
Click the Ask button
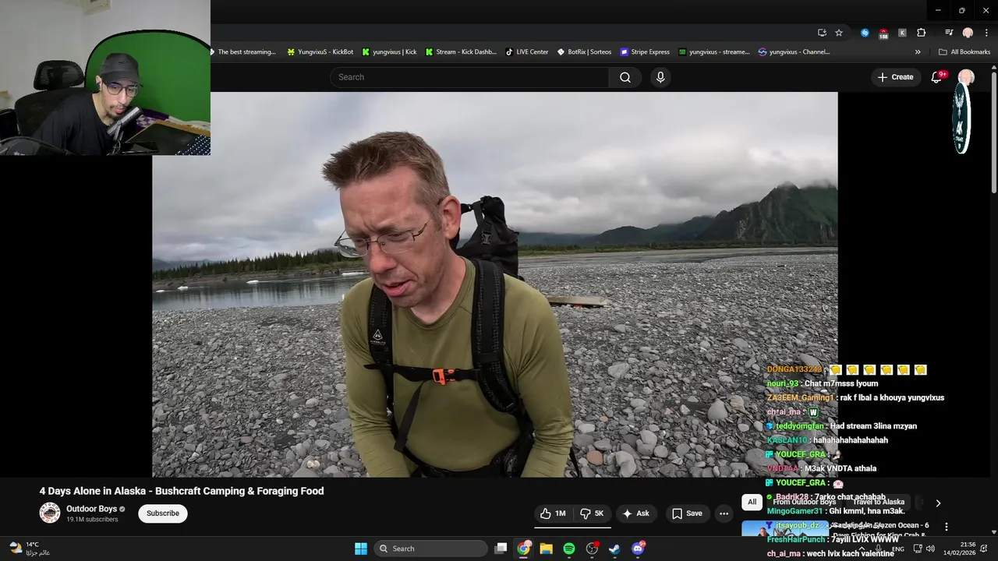click(x=635, y=513)
